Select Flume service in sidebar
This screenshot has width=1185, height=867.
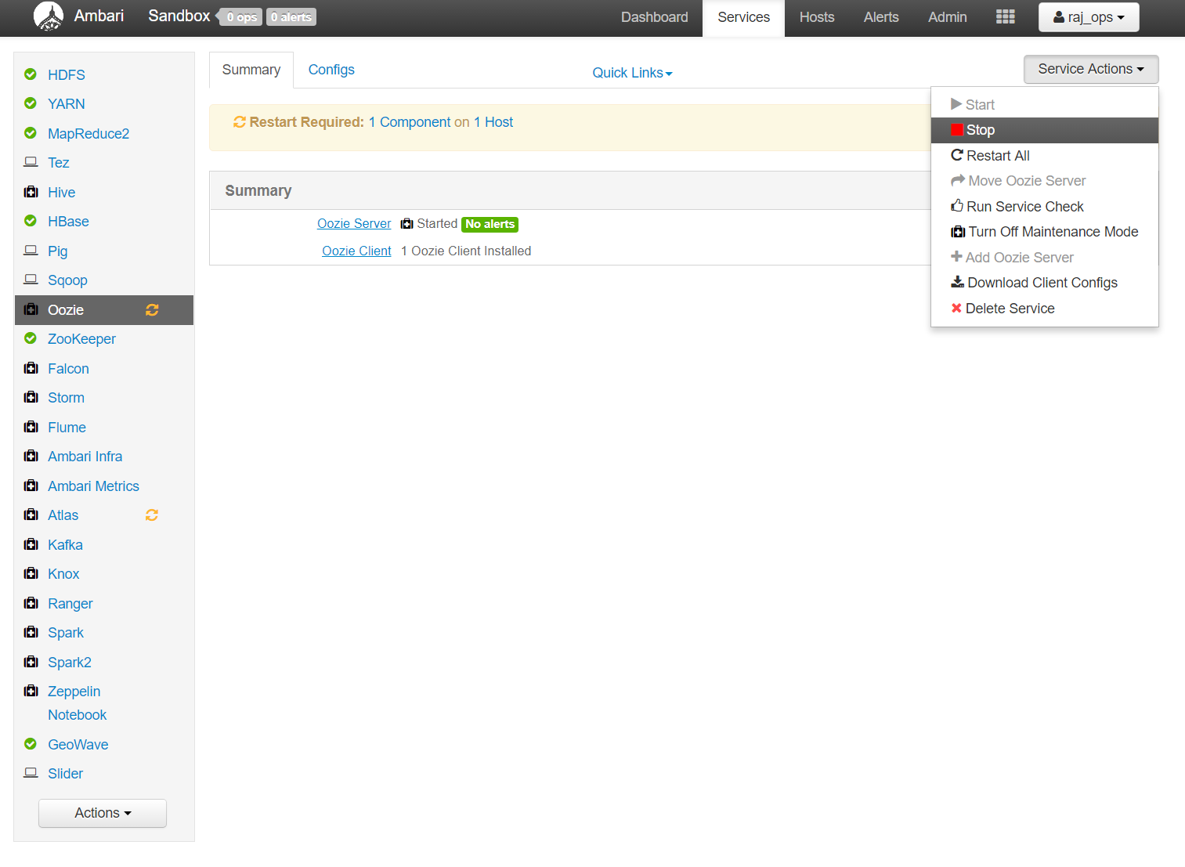67,428
